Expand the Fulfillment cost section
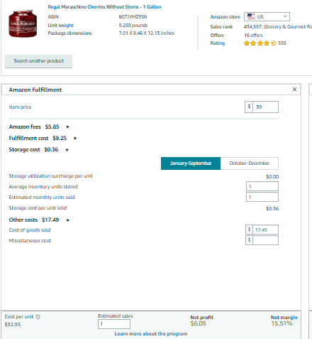Image resolution: width=312 pixels, height=339 pixels. [75, 139]
